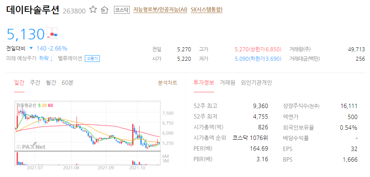Click the stock name 데이타솔루션

(x=33, y=10)
